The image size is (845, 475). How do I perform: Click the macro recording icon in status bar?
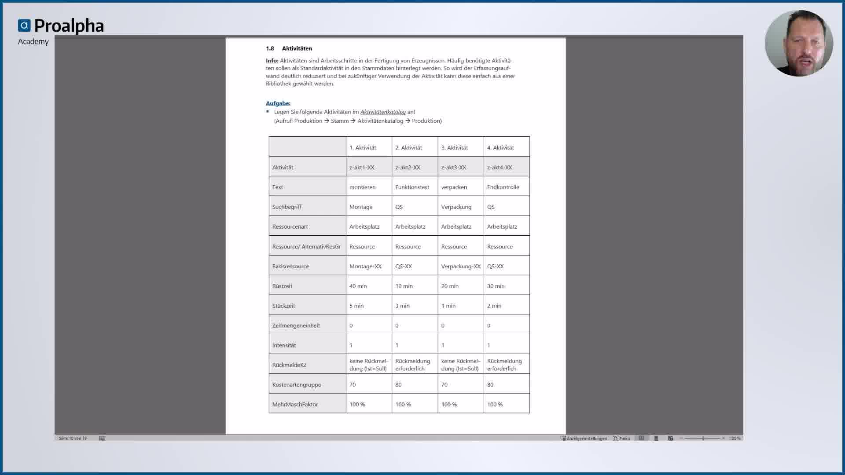pyautogui.click(x=102, y=438)
